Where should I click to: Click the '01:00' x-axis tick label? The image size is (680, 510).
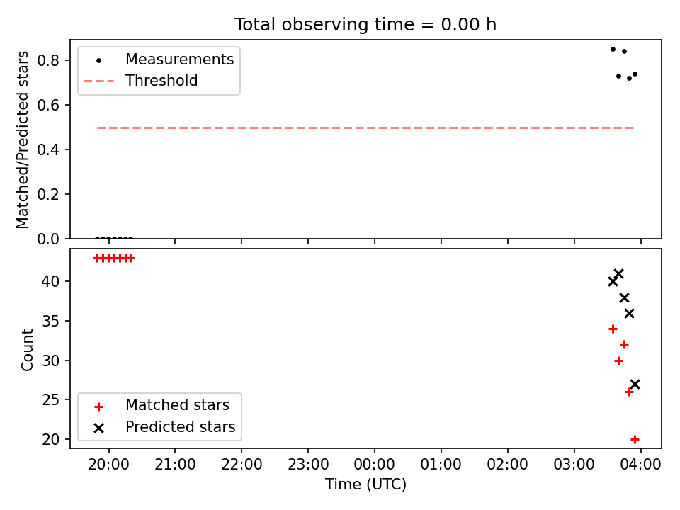click(x=441, y=465)
